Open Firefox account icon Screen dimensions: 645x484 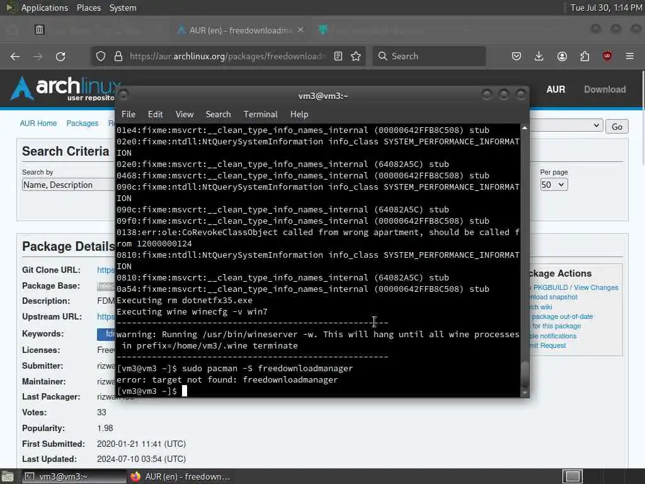[562, 56]
